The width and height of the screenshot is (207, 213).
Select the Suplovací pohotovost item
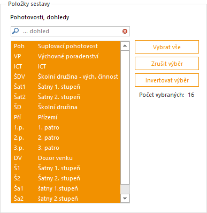tap(66, 46)
